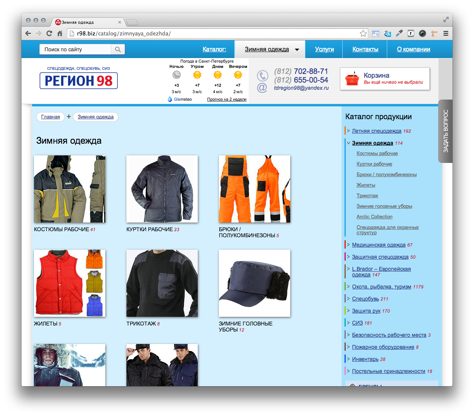Viewport: 474px width, 416px height.
Task: Open the КОСТЮМЫ РАБОЧИЕ product thumbnail
Action: 69,189
